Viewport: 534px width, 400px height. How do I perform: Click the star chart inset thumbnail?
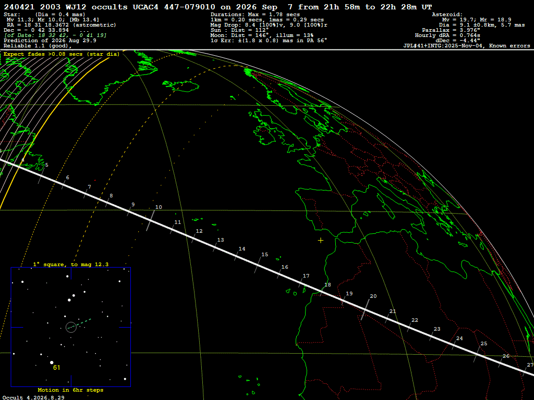click(x=71, y=327)
